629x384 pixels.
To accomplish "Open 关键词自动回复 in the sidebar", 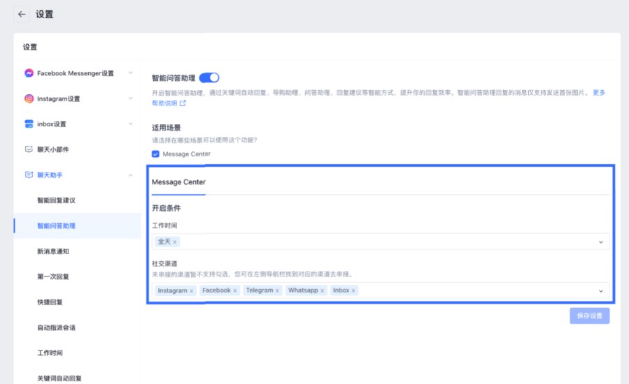I will coord(59,378).
